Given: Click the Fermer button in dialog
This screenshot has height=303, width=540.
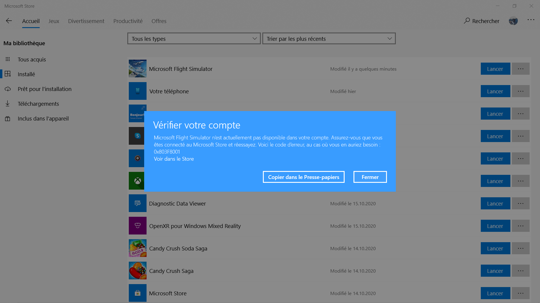Looking at the screenshot, I should point(370,177).
